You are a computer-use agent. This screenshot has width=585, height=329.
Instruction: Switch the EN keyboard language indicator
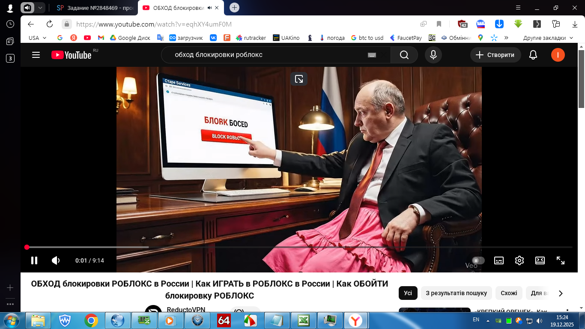point(476,320)
